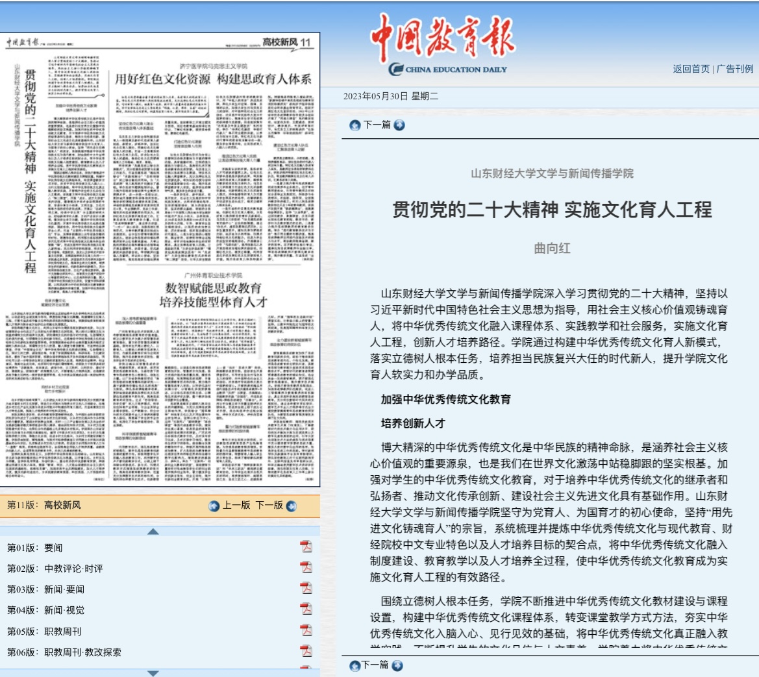Open PDF for 第05版 职教周刊

[306, 630]
